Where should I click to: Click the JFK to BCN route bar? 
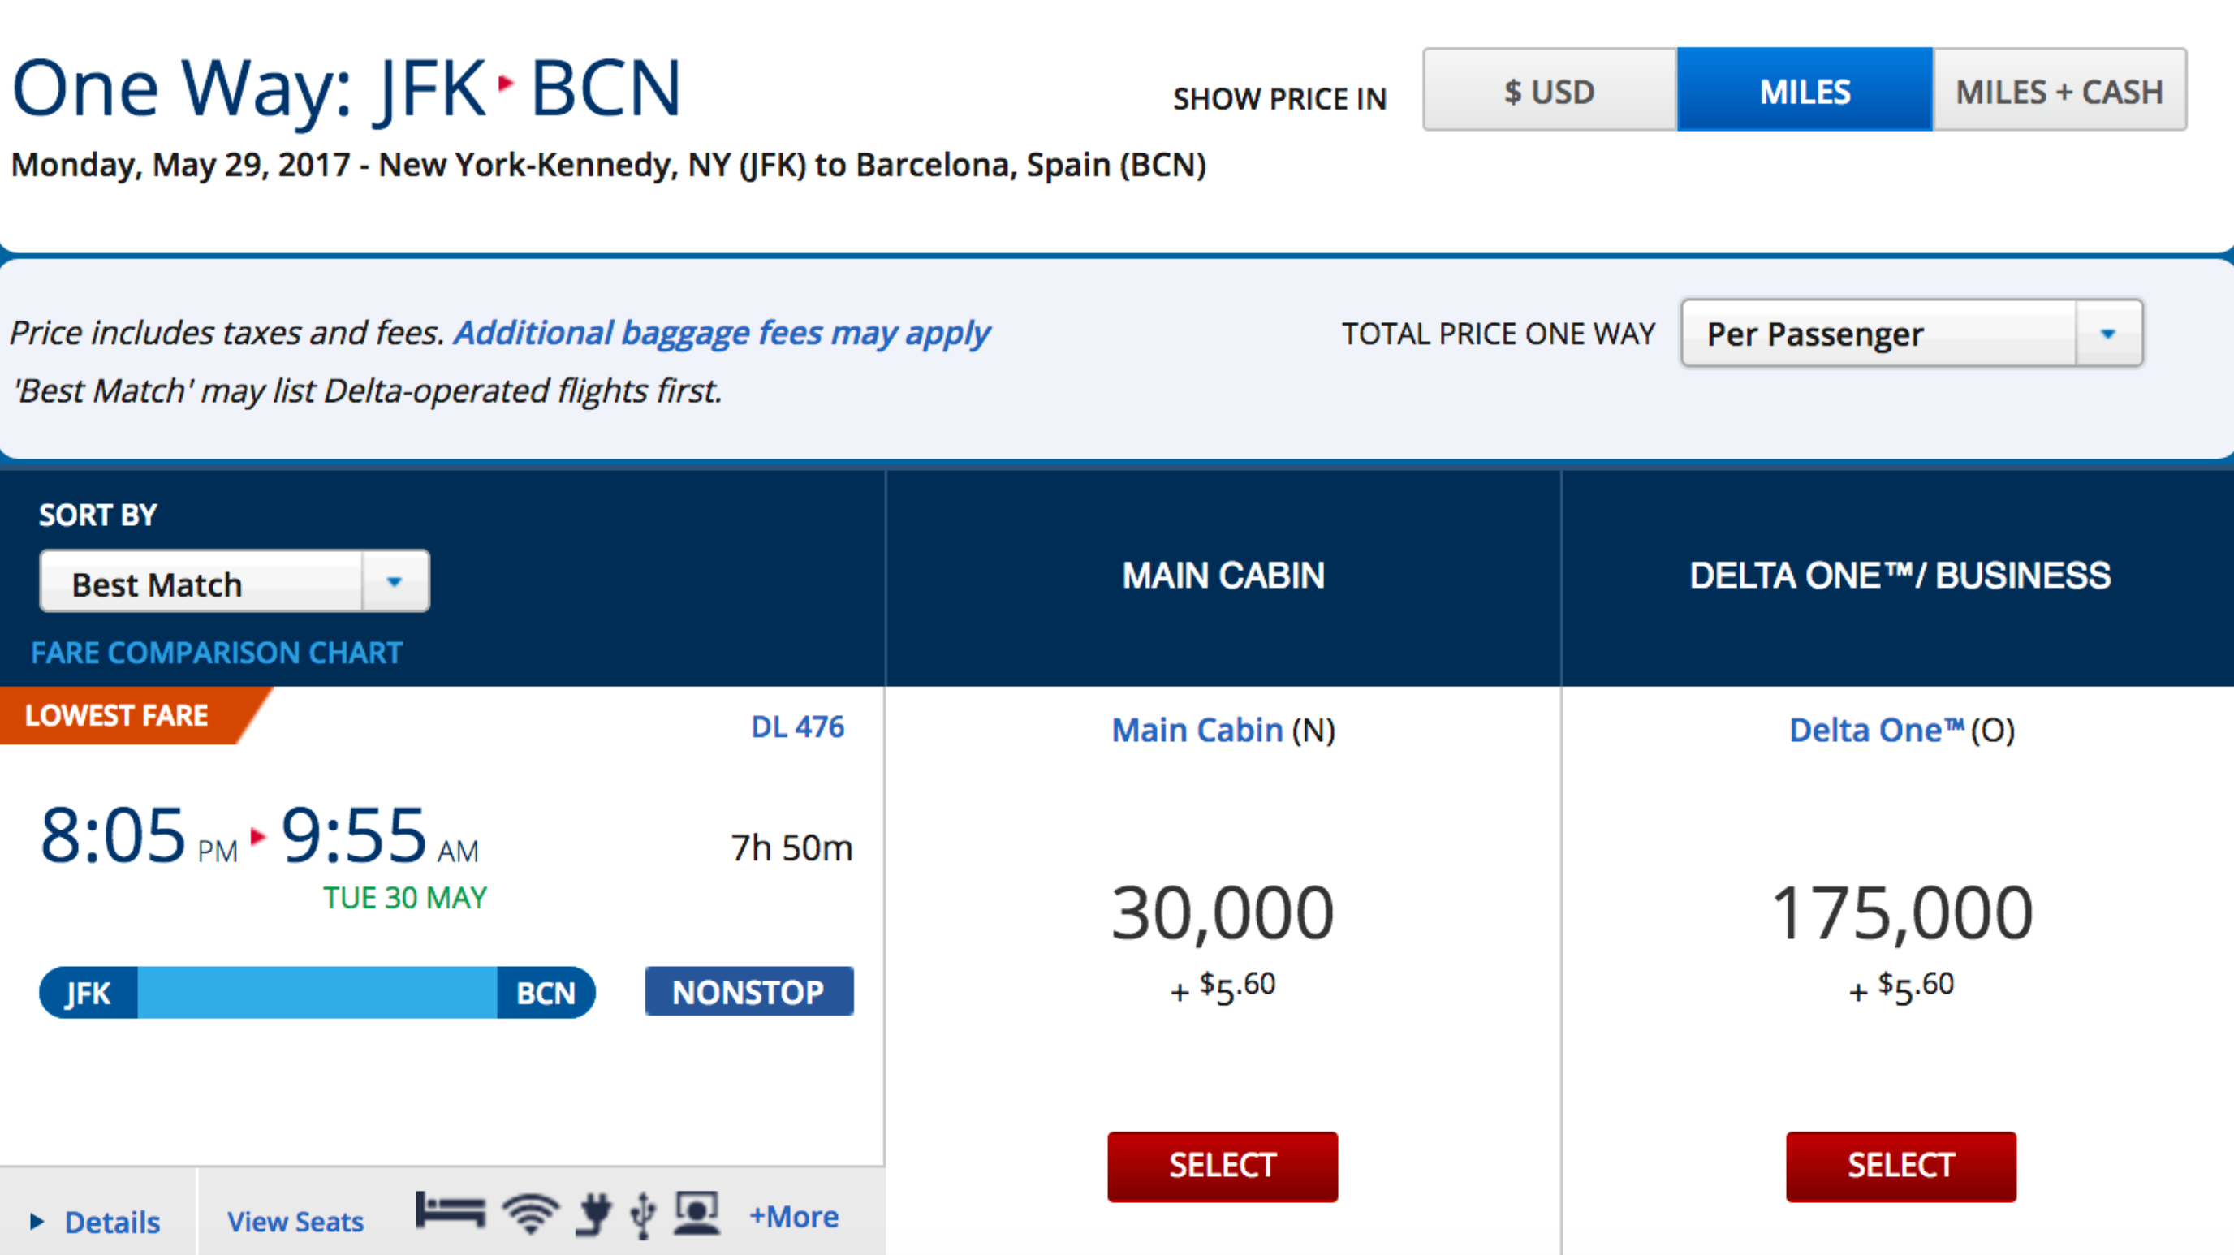tap(317, 992)
